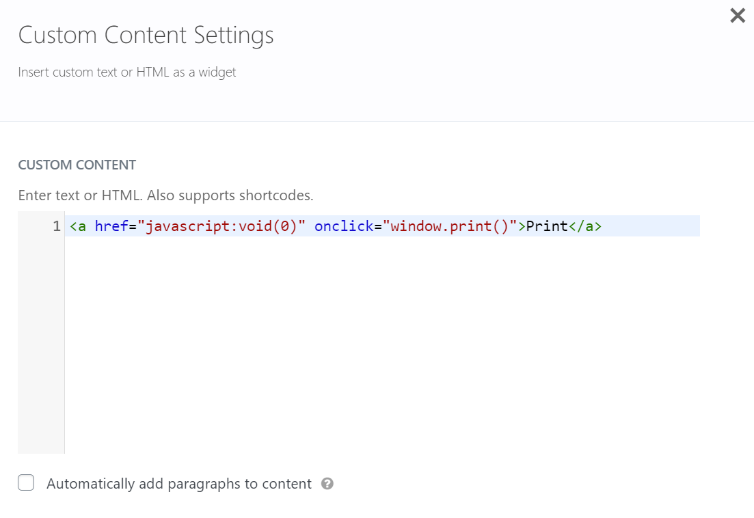Place cursor on the href attribute
This screenshot has height=518, width=754.
pyautogui.click(x=111, y=226)
